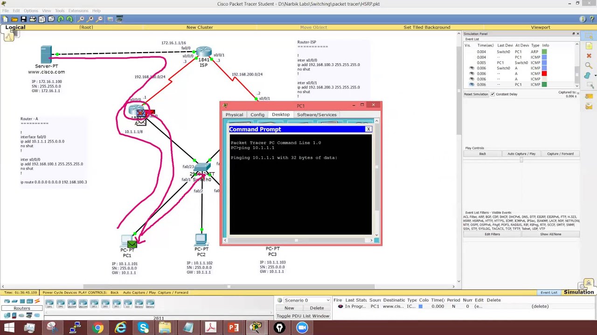
Task: Open Skype from the Windows taskbar
Action: coord(143,328)
